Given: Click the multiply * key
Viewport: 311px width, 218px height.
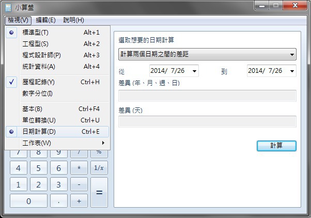Looking at the screenshot, I should pos(79,168).
